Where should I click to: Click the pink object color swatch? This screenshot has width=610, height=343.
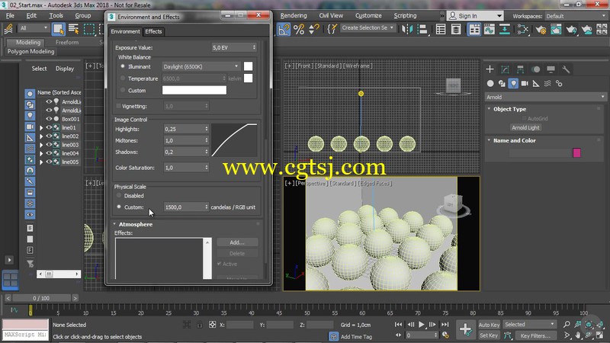pos(576,152)
